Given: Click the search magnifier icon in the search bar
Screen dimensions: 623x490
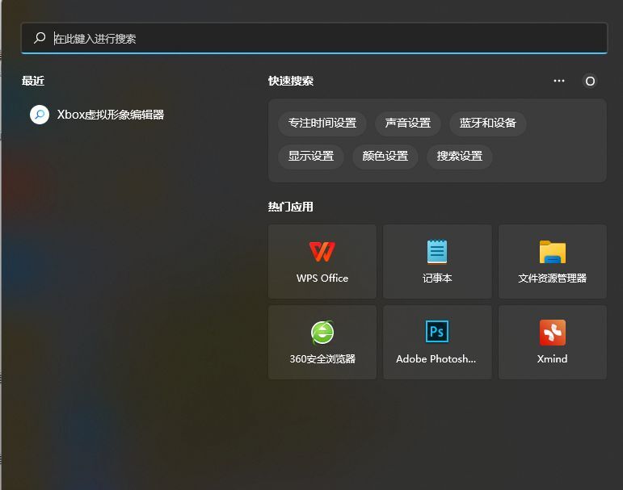Looking at the screenshot, I should coord(40,38).
